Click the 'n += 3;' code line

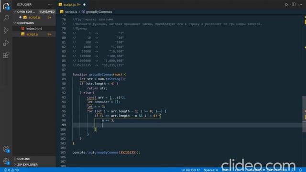108,120
